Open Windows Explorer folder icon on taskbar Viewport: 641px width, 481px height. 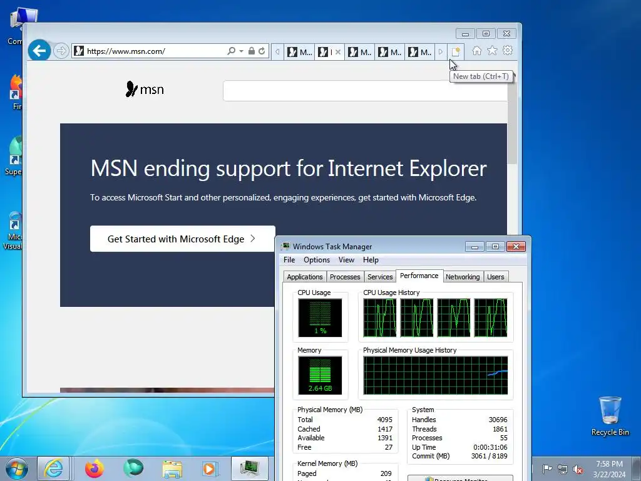coord(172,468)
